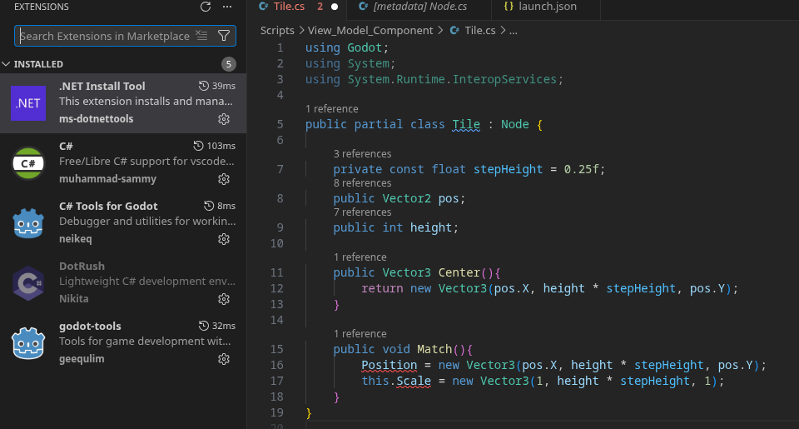
Task: Open the manage gear for C# Tools for Godot
Action: pos(224,239)
